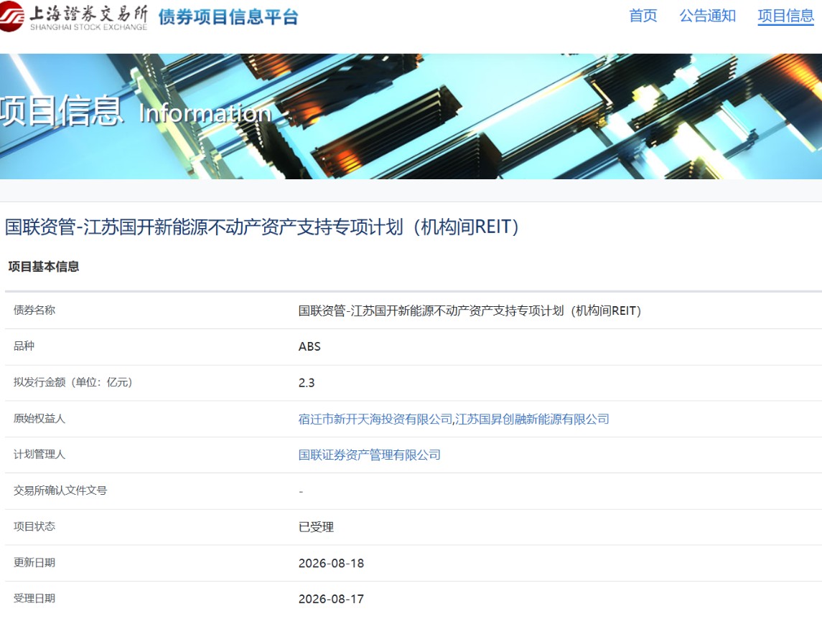This screenshot has height=626, width=822.
Task: Click the 更新日期 row label
Action: click(34, 563)
